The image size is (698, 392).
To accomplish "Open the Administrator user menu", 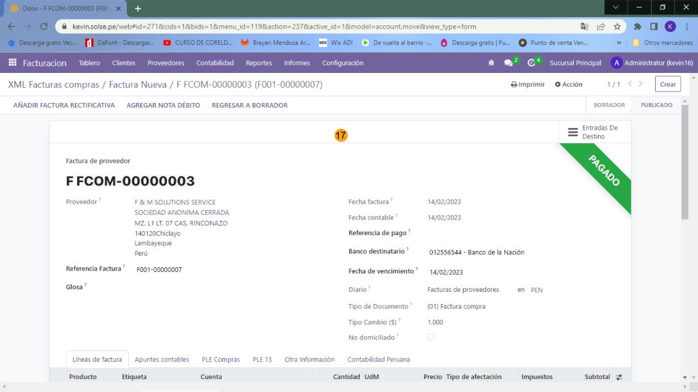I will (x=651, y=63).
